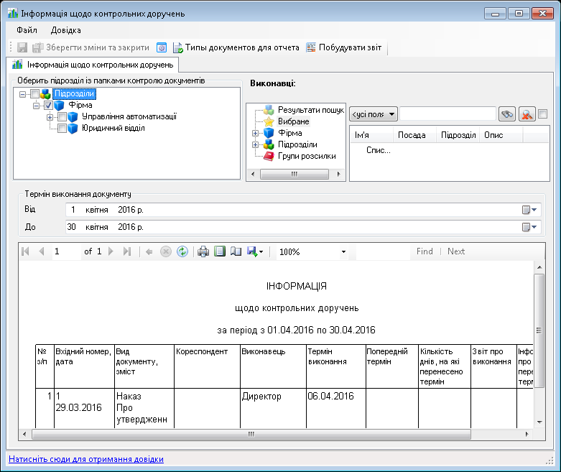Expand Підрозділи node in executors tree
Screen dimensions: 561x472
pos(255,145)
